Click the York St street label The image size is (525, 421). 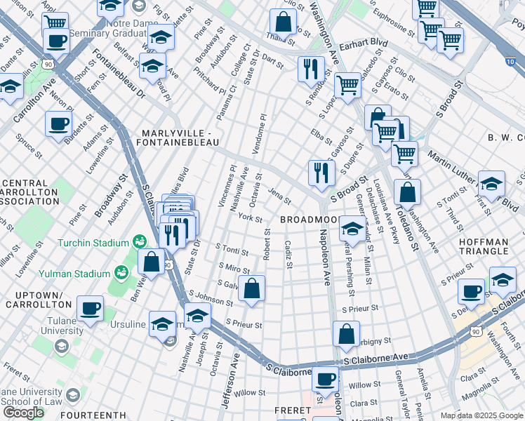(250, 218)
